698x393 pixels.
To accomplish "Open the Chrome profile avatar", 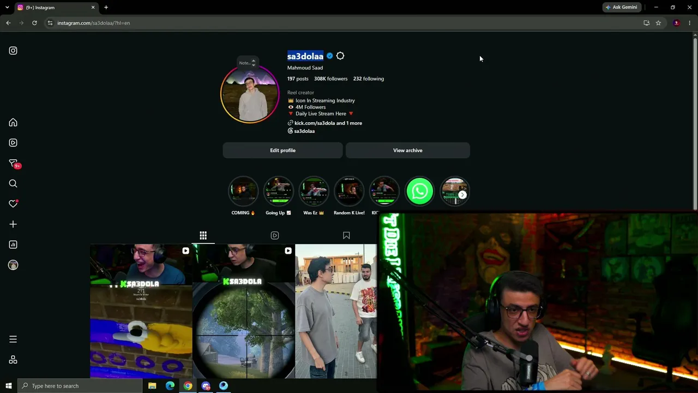I will click(x=677, y=23).
